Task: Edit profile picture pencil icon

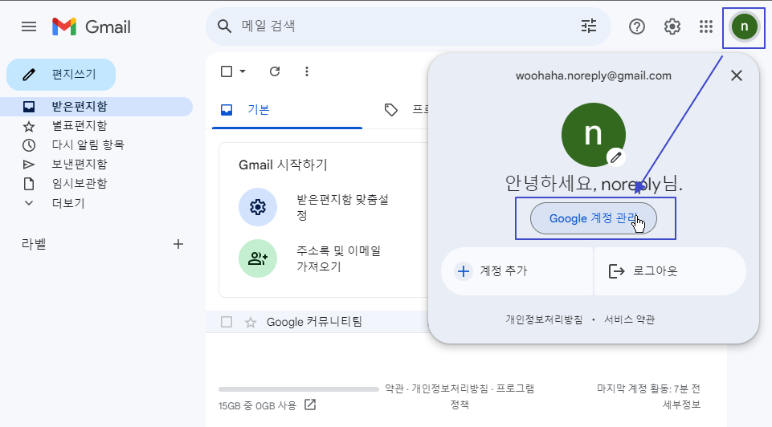Action: [616, 157]
